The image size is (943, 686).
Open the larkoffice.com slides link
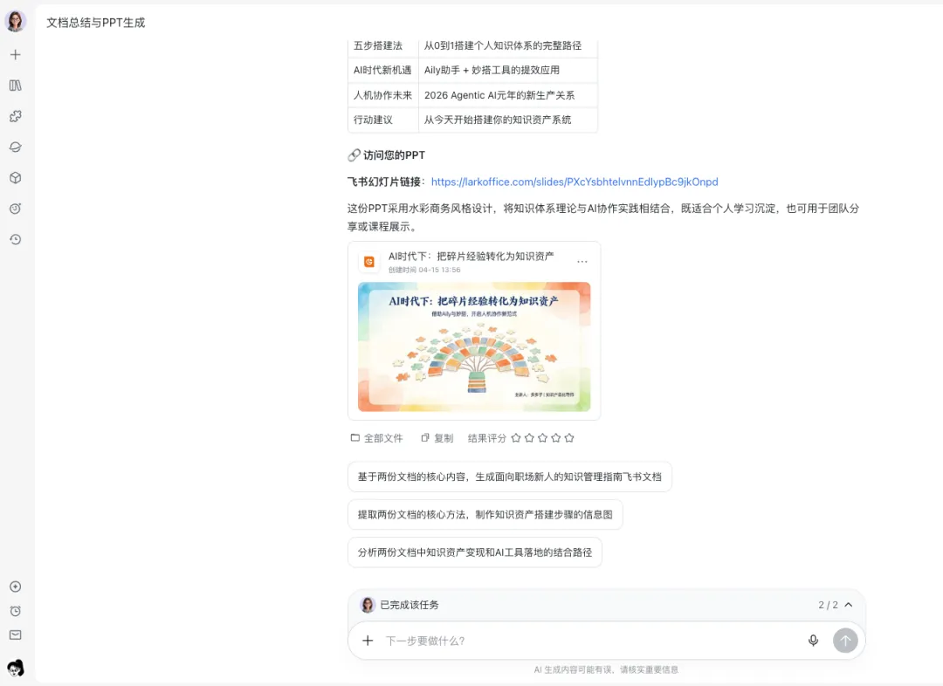pos(575,182)
